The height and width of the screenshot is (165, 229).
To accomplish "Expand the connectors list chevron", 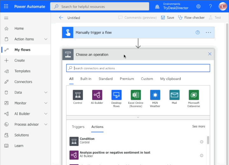I will pyautogui.click(x=138, y=117).
